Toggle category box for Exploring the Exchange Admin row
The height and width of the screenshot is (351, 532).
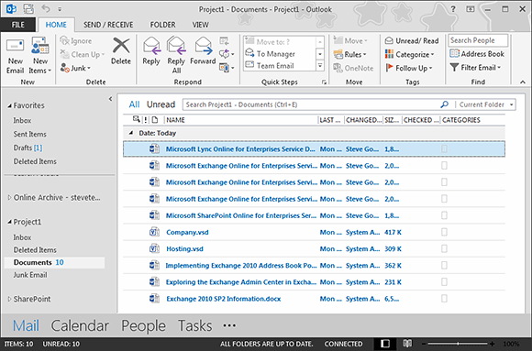444,282
